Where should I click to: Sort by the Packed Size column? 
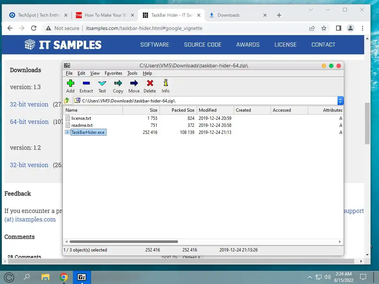pyautogui.click(x=178, y=110)
